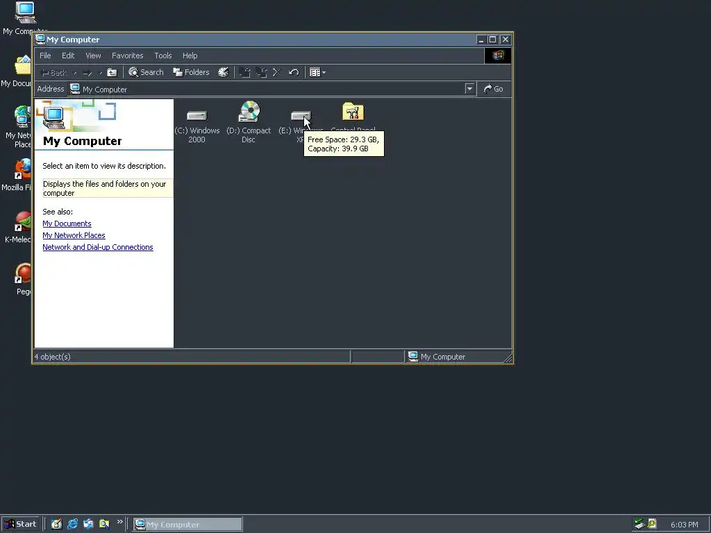Select the My Computer desktop icon
This screenshot has height=533, width=711.
pos(25,18)
